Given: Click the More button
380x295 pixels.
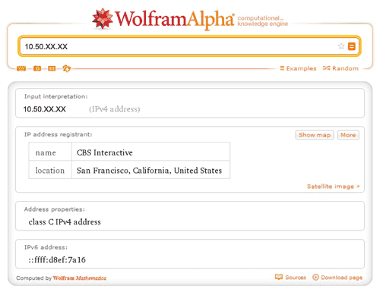Looking at the screenshot, I should tap(348, 135).
